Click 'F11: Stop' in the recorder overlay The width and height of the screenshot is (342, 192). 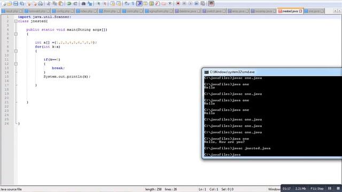point(317,188)
